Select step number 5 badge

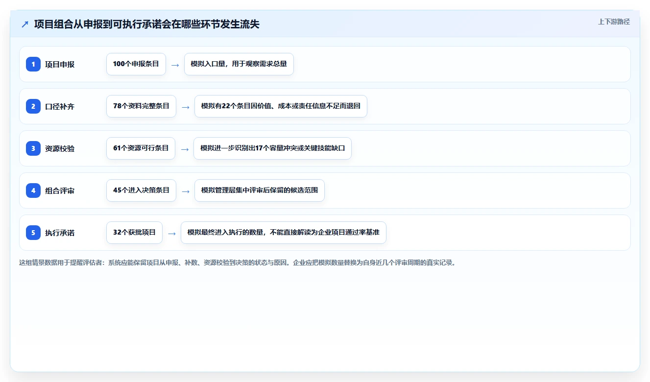point(33,233)
